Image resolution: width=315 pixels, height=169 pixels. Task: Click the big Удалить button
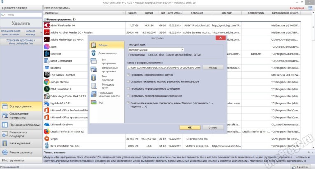click(x=21, y=23)
